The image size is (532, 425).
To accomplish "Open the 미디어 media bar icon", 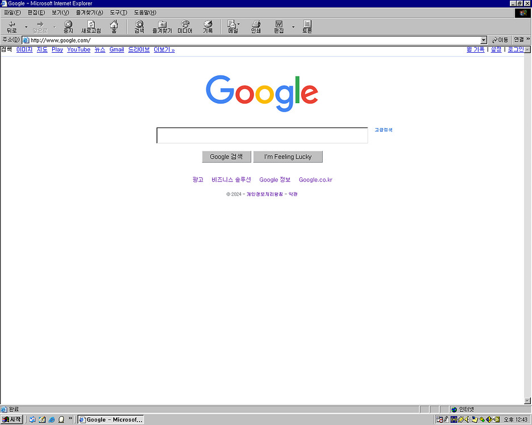I will tap(185, 27).
